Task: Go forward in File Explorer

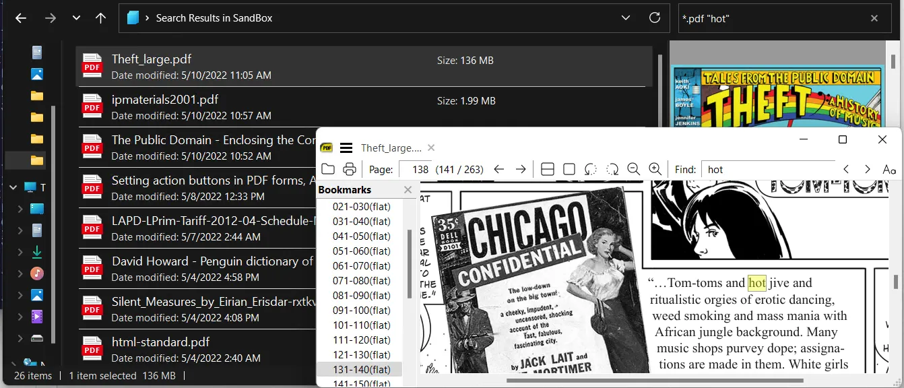Action: click(51, 18)
